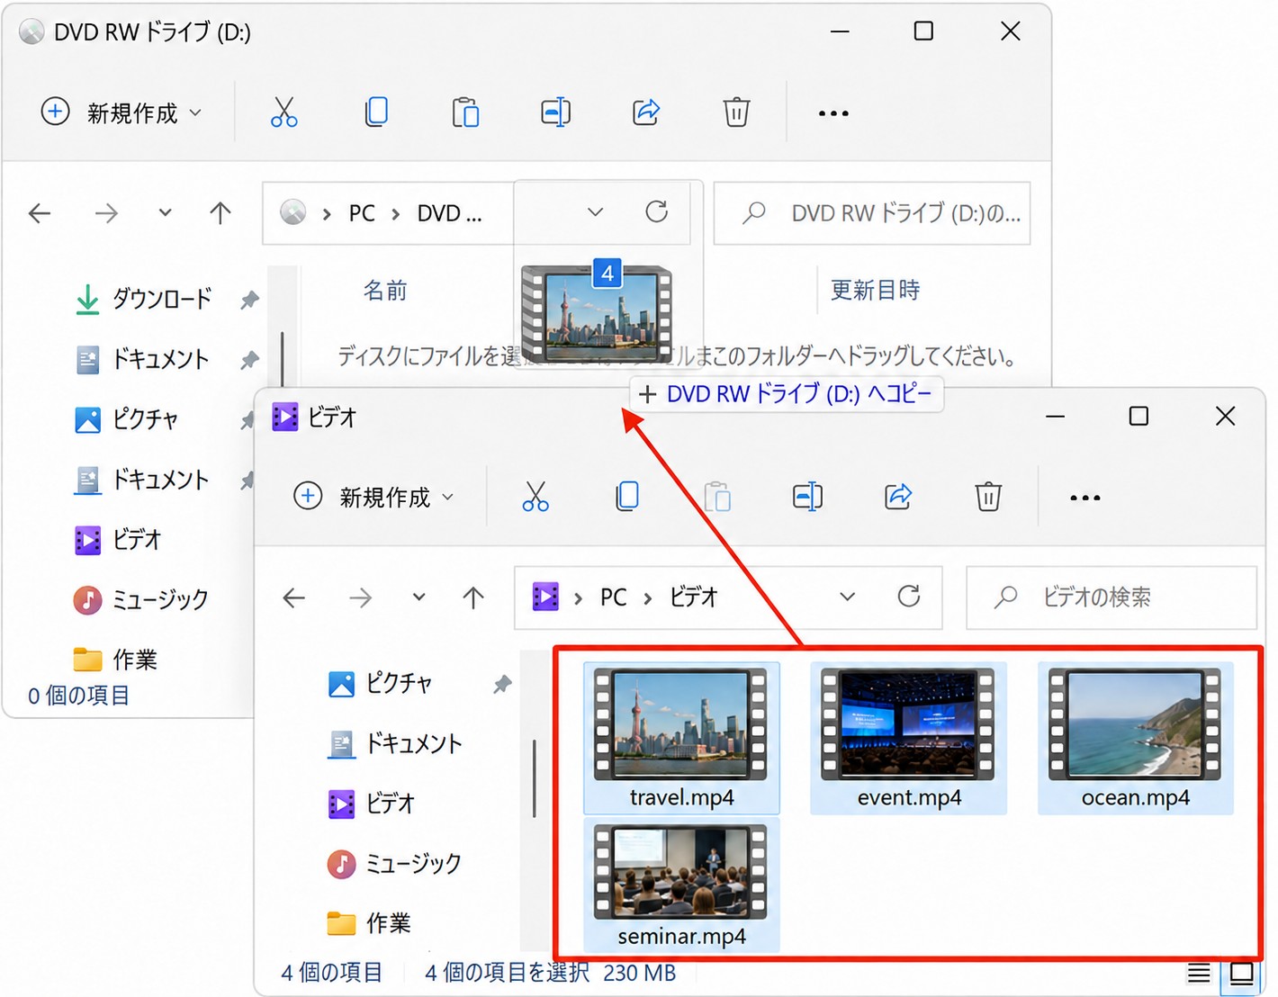Click Copy icon in ビデオ window

pyautogui.click(x=627, y=497)
